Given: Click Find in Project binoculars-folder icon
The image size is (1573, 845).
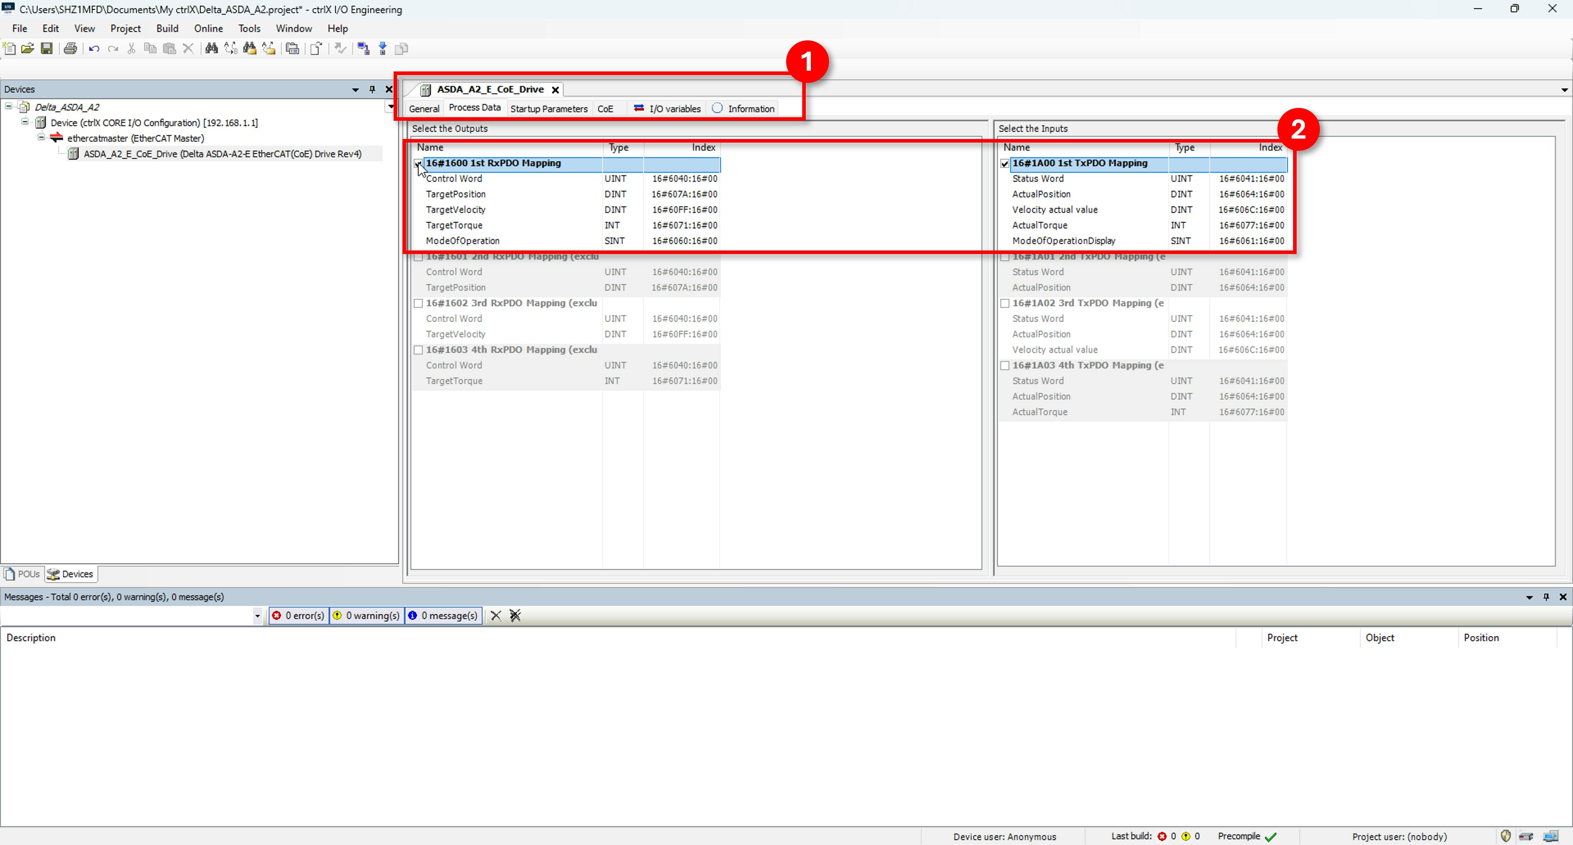Looking at the screenshot, I should pyautogui.click(x=250, y=49).
